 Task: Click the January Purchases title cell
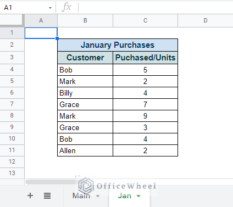(118, 45)
